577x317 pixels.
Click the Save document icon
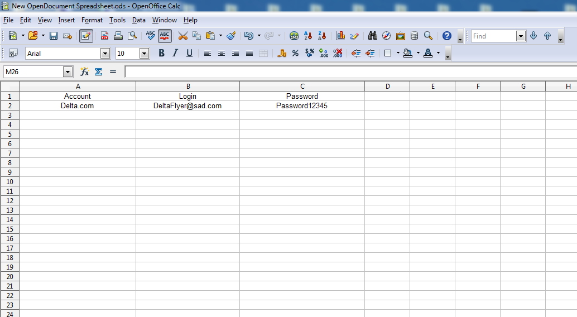(54, 36)
